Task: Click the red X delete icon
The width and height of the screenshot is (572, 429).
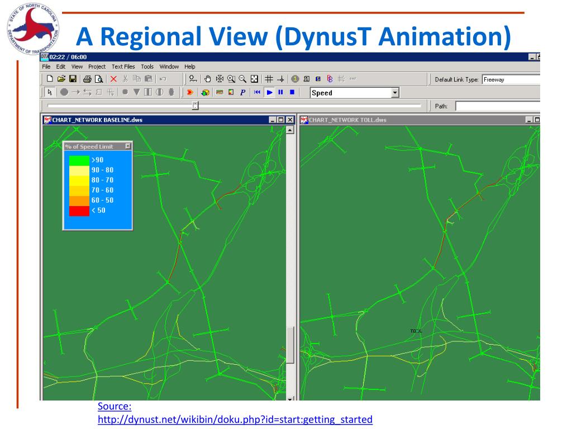Action: [x=113, y=79]
